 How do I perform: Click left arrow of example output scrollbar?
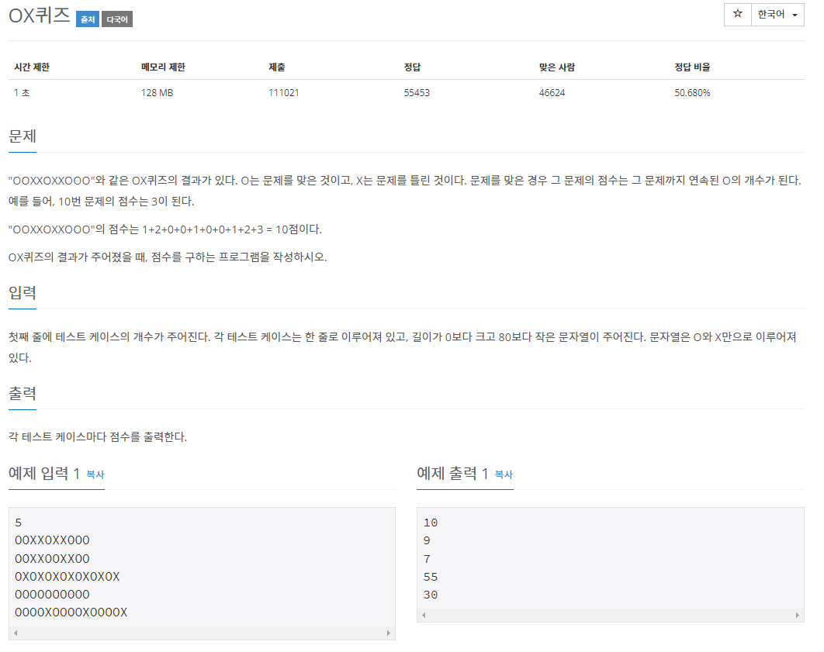point(424,616)
